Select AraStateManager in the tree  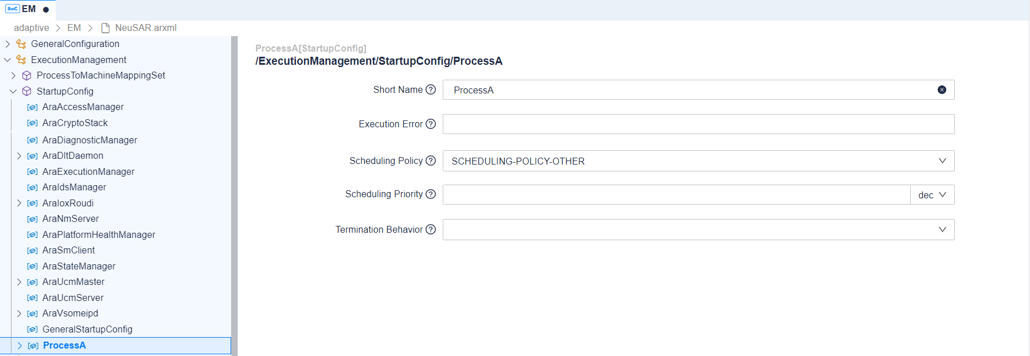coord(79,266)
